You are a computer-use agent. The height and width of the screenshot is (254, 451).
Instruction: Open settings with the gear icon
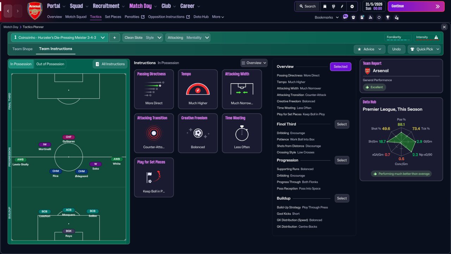click(352, 6)
